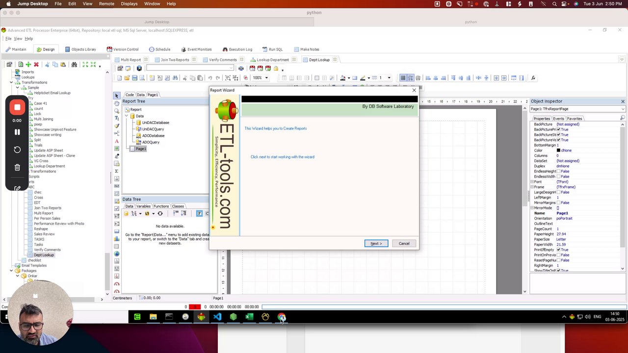
Task: Open the zoom 100% dropdown
Action: 266,78
